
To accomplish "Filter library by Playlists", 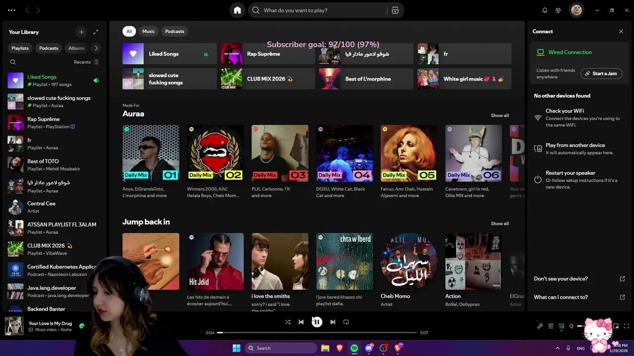I will (20, 48).
